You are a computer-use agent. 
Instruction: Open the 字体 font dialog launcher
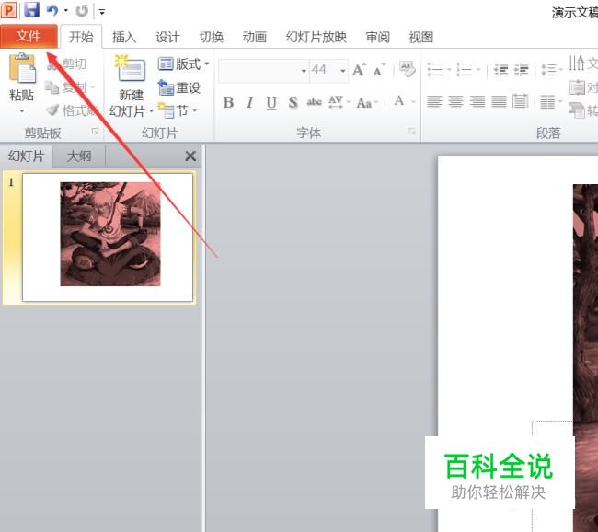412,132
